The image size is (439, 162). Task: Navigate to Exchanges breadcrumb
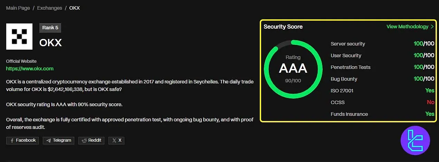[50, 8]
